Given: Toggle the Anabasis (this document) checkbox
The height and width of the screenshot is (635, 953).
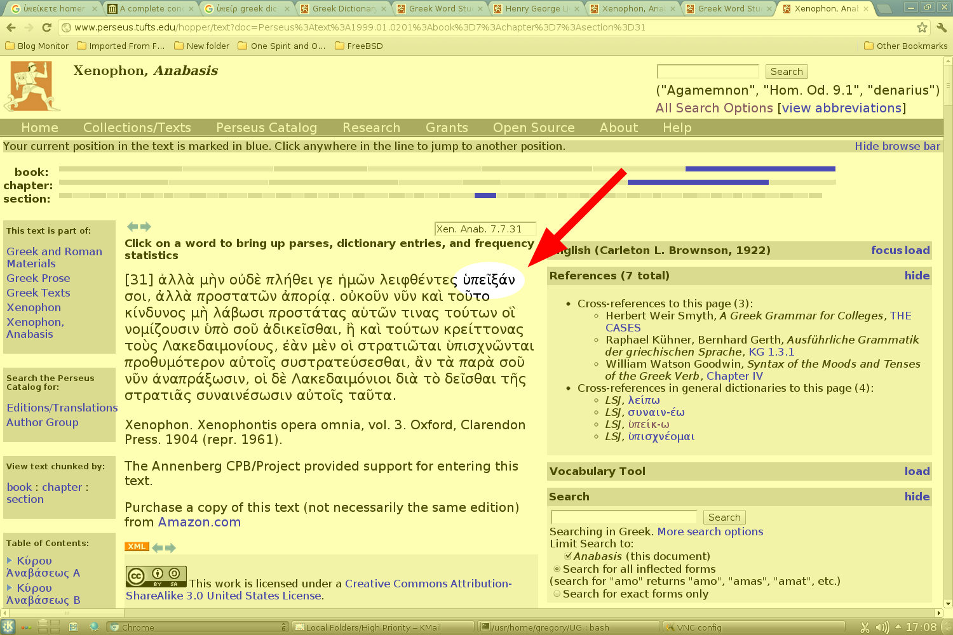Looking at the screenshot, I should (568, 556).
